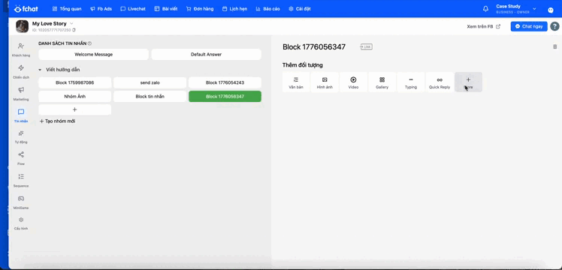Add a Hình ảnh image object
This screenshot has width=562, height=270.
click(x=325, y=82)
